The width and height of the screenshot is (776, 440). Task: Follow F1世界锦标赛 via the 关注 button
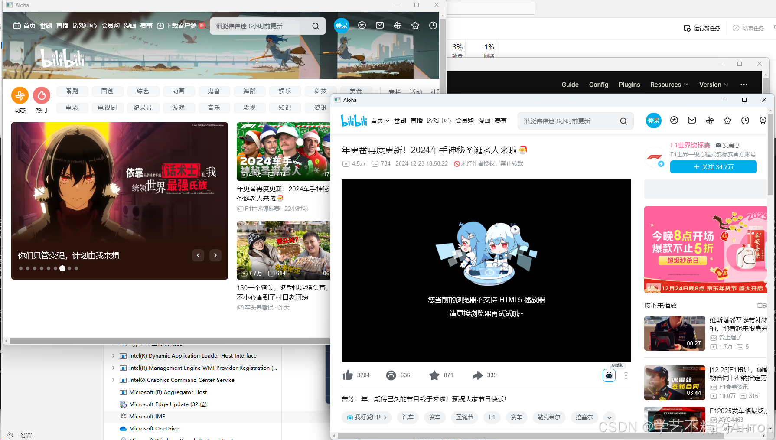coord(713,167)
